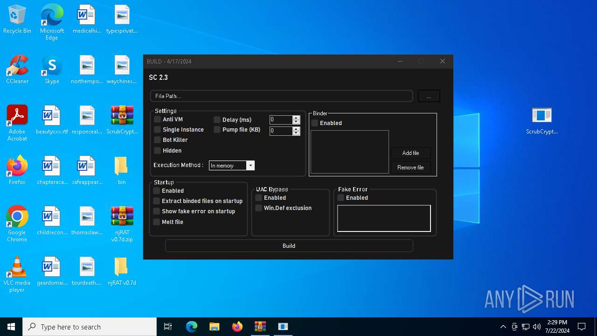The width and height of the screenshot is (597, 336).
Task: Click the Delay numeric value field
Action: click(281, 120)
